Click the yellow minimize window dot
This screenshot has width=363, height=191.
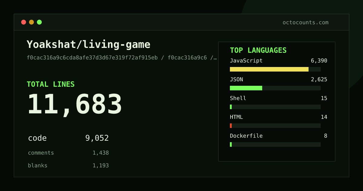pyautogui.click(x=31, y=22)
